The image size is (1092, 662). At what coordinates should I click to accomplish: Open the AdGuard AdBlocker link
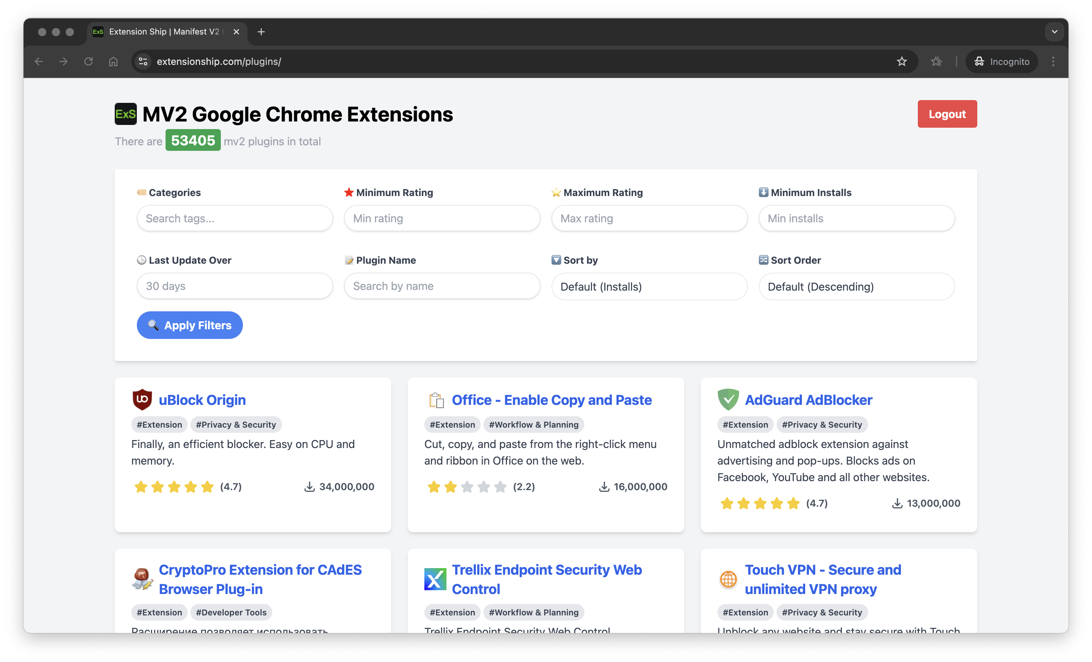808,400
